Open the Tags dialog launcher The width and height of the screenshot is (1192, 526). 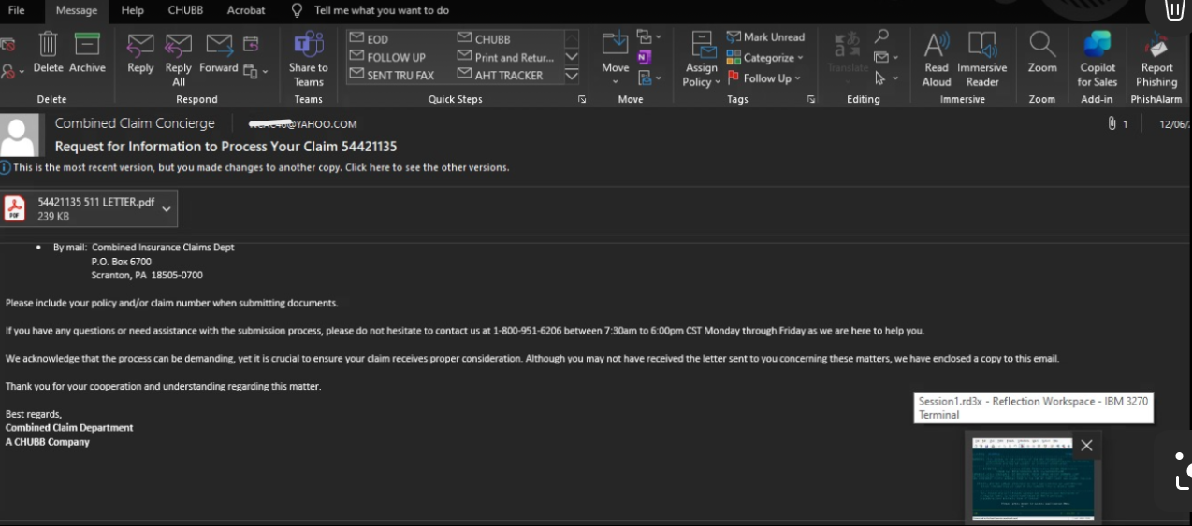(811, 99)
